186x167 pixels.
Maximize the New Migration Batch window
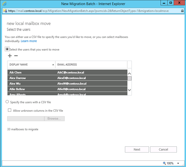point(171,3)
